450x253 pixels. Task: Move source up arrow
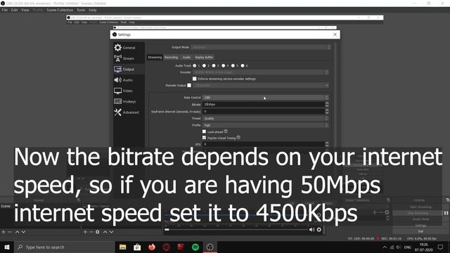[x=105, y=232]
